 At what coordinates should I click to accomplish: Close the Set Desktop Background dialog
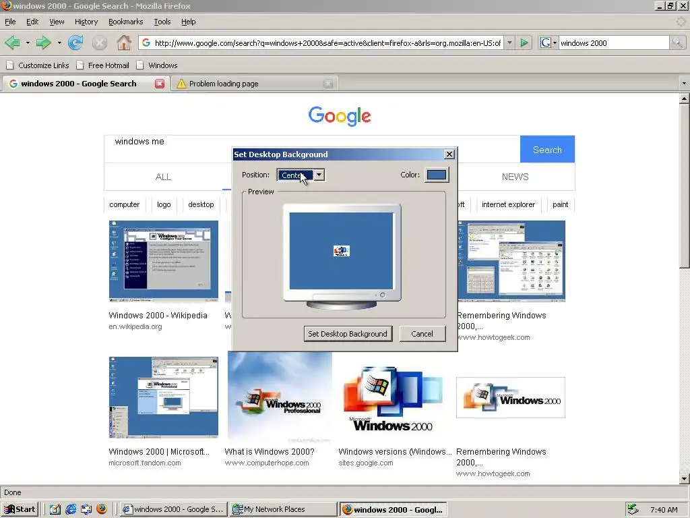[x=449, y=154]
